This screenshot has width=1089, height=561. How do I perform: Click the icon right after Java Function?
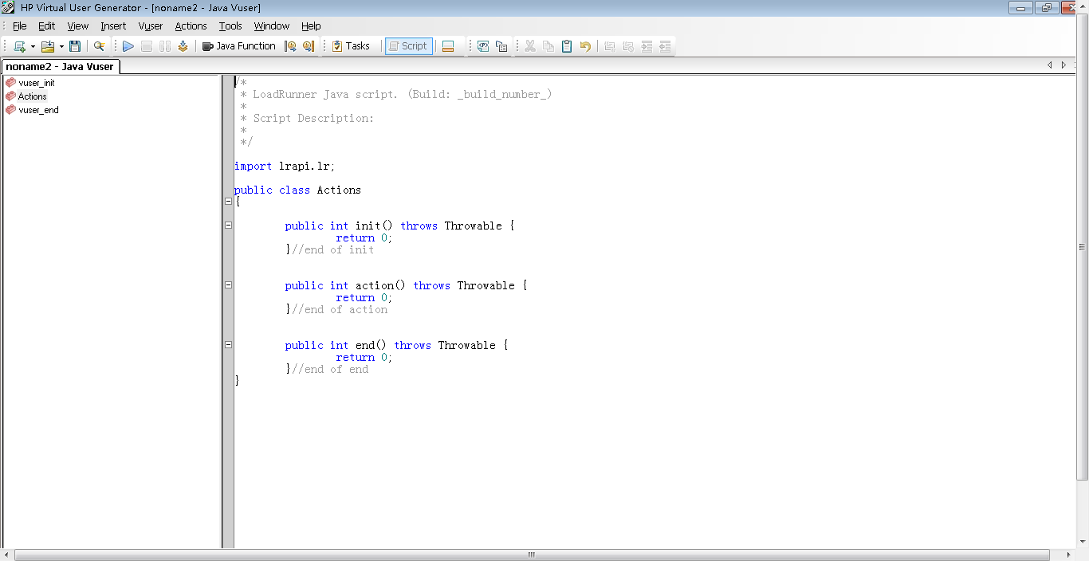tap(291, 46)
